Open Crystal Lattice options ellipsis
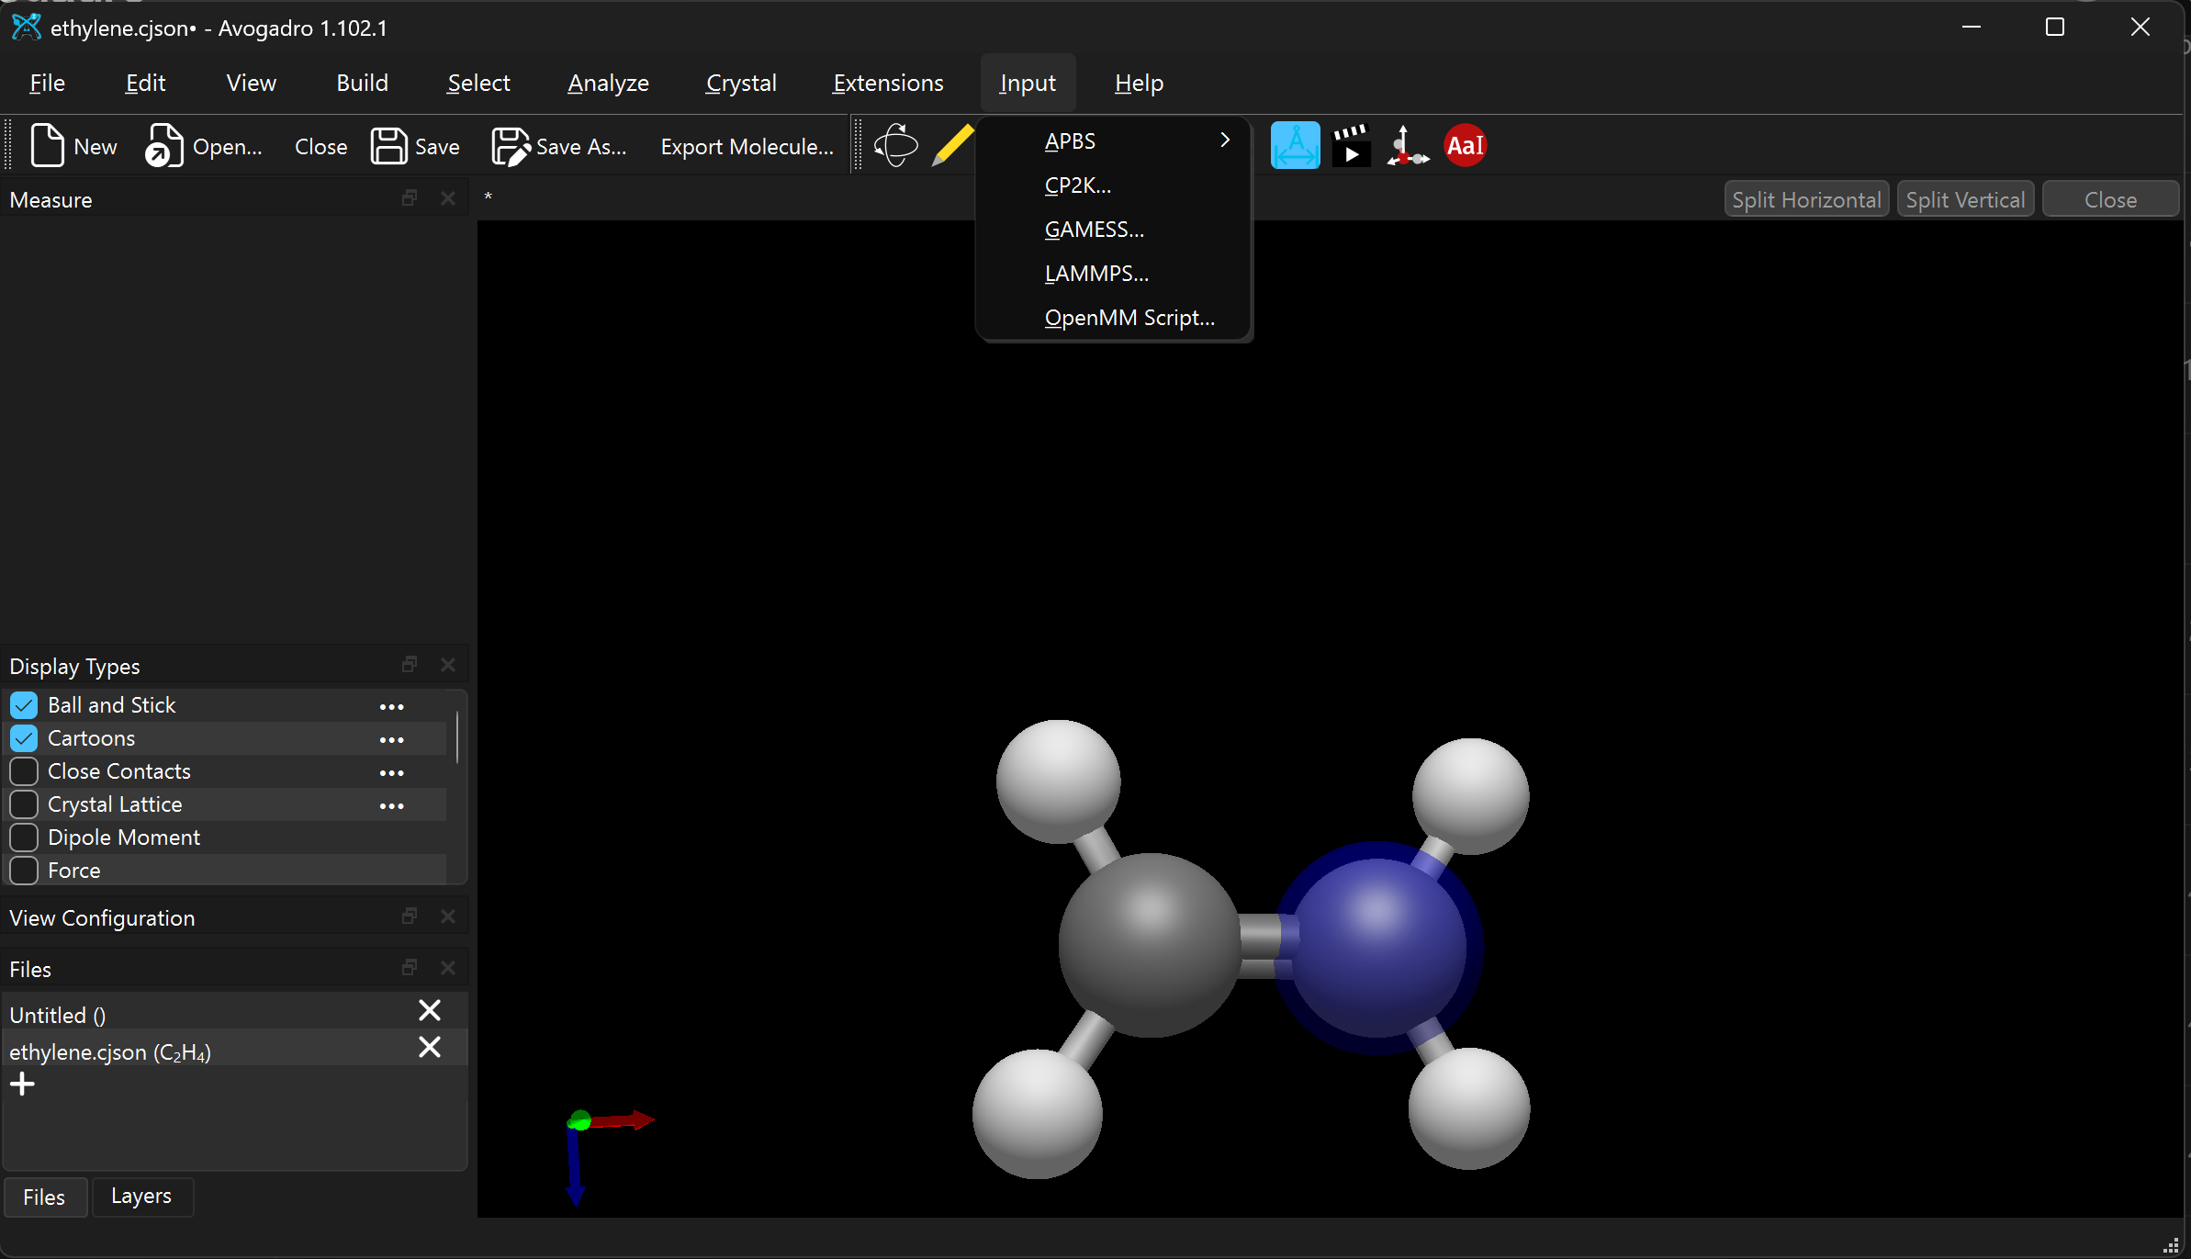Image resolution: width=2191 pixels, height=1259 pixels. [391, 806]
